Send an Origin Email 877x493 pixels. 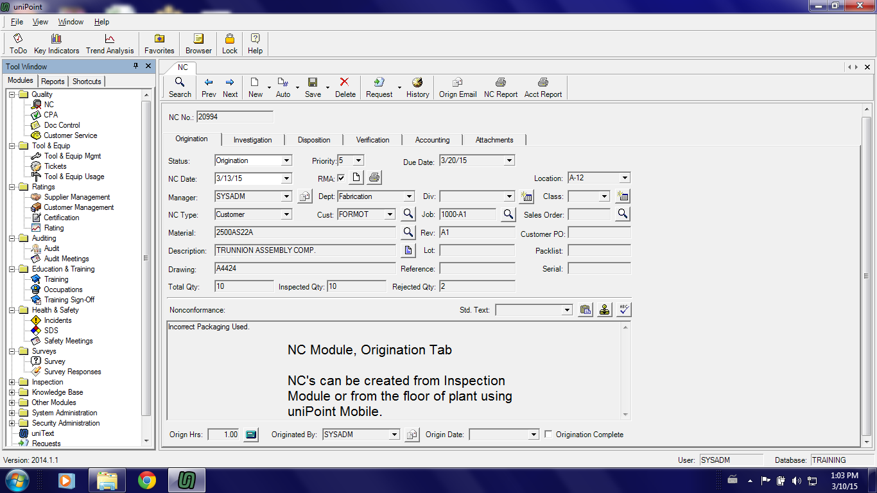pos(458,87)
